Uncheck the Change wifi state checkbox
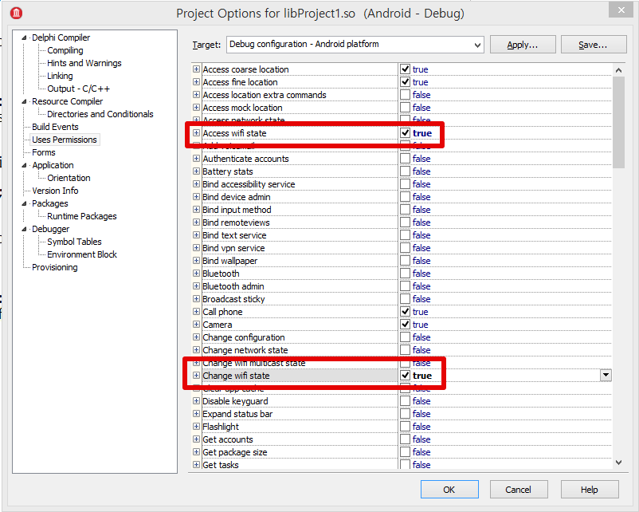639x512 pixels. (405, 376)
